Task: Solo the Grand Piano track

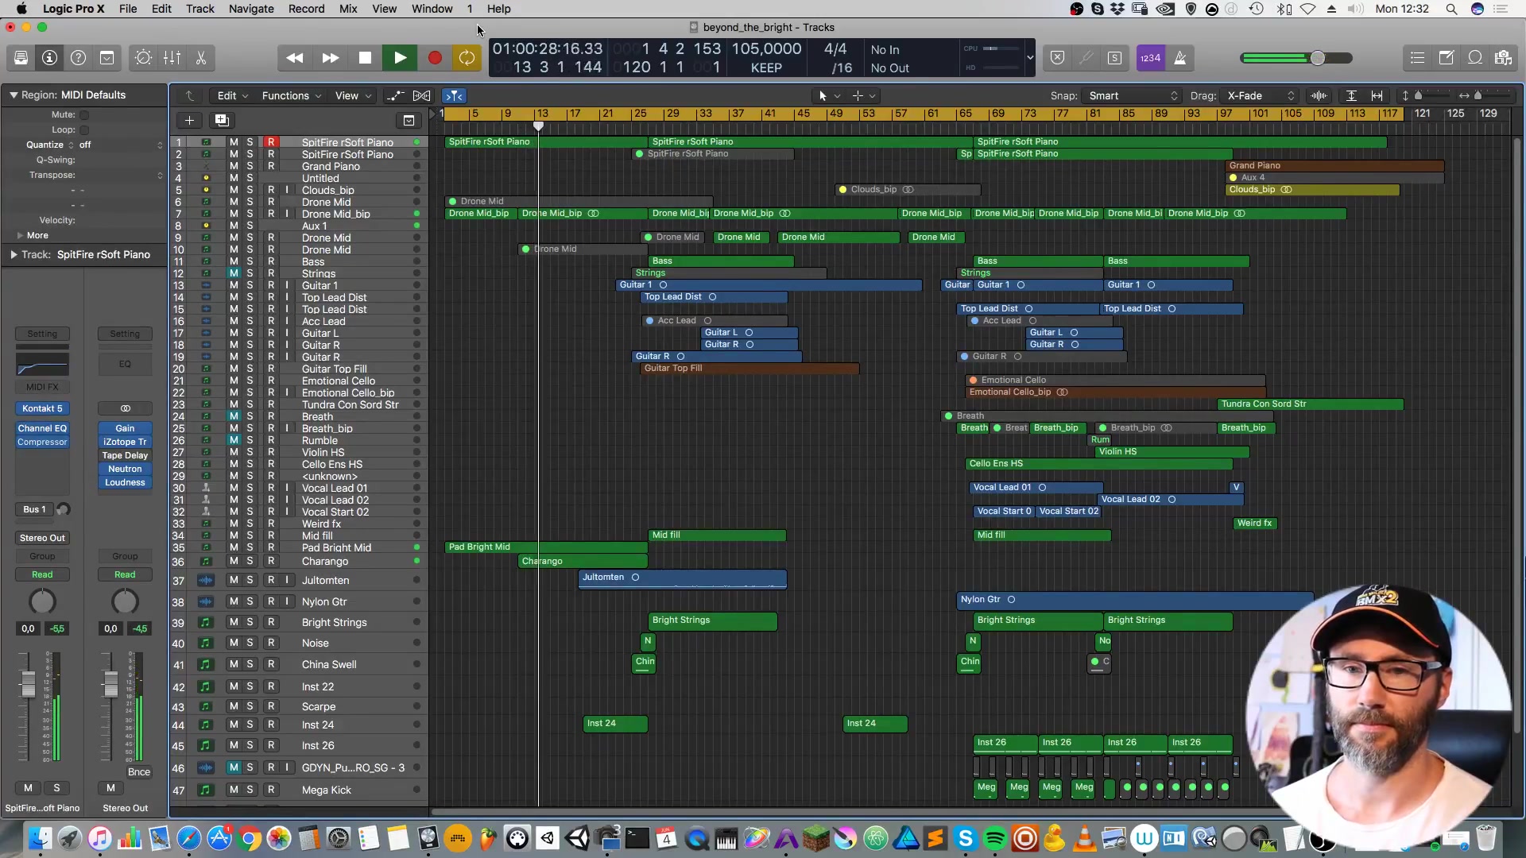Action: pos(250,166)
